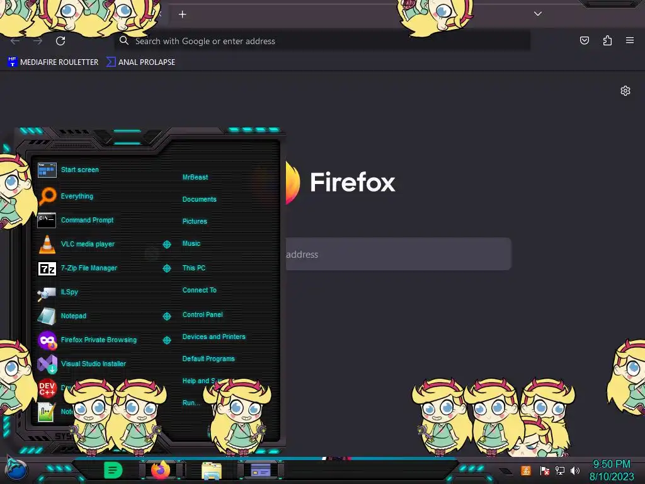The width and height of the screenshot is (645, 484).
Task: Open Visual Studio Installer
Action: 47,364
